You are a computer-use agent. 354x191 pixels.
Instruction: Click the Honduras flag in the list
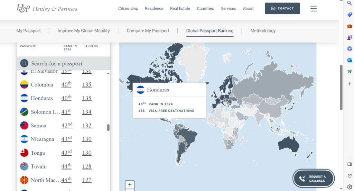(24, 98)
